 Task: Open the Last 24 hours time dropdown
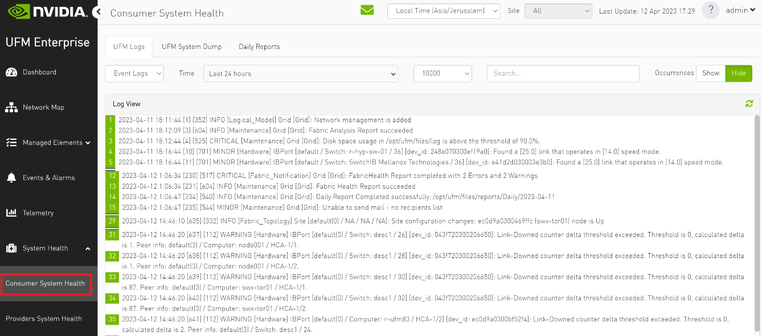click(x=301, y=73)
